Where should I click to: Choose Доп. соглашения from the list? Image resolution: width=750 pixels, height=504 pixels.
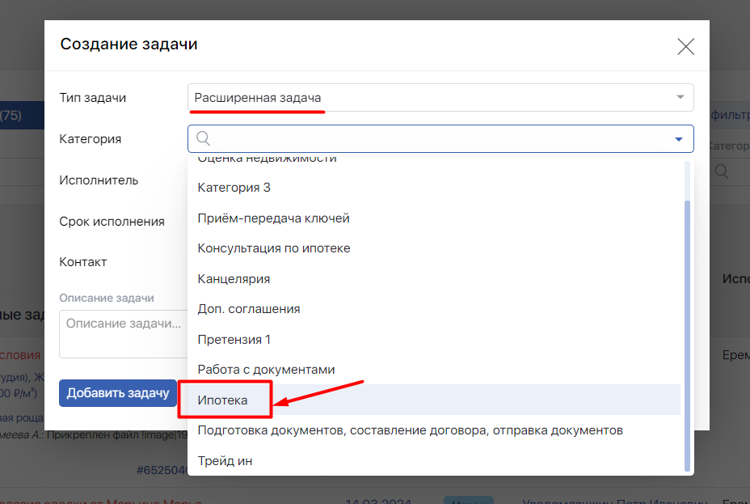tap(249, 309)
